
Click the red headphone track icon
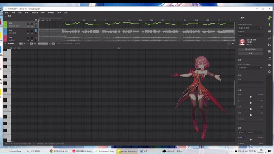tap(5, 38)
